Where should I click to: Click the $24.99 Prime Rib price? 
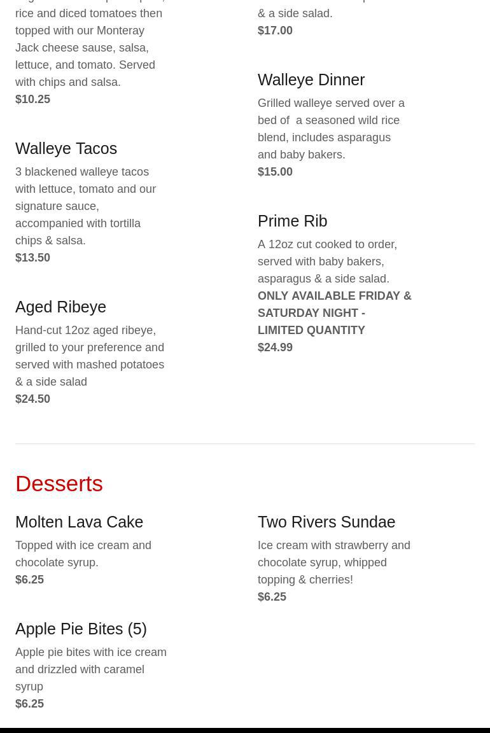pyautogui.click(x=275, y=347)
